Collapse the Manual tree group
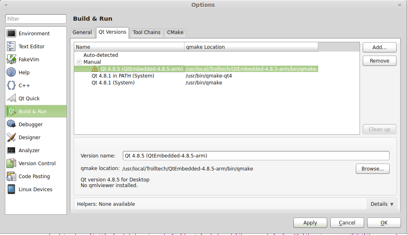407x235 pixels. click(x=79, y=62)
